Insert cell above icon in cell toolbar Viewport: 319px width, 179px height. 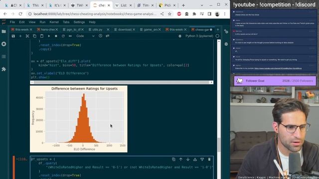pos(195,159)
